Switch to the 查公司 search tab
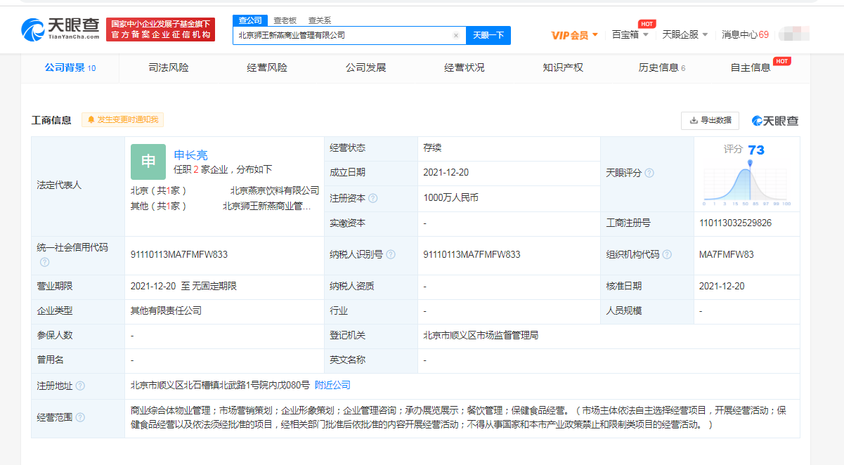This screenshot has height=465, width=844. click(249, 20)
